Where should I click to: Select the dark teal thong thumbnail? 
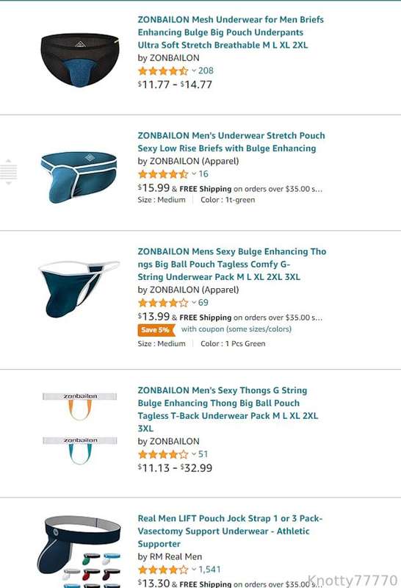point(79,289)
